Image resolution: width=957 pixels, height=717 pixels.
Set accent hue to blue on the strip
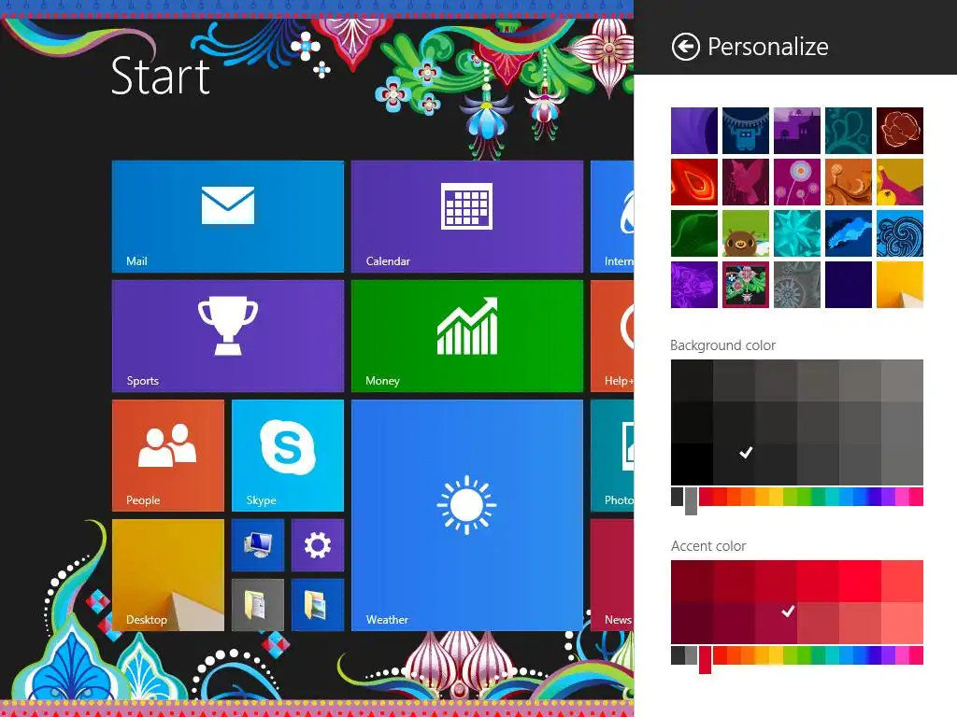(x=860, y=655)
